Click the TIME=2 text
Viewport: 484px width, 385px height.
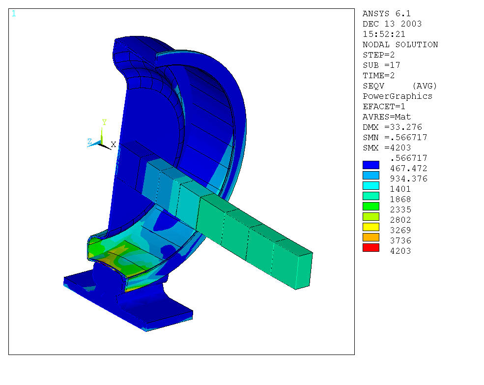[378, 76]
